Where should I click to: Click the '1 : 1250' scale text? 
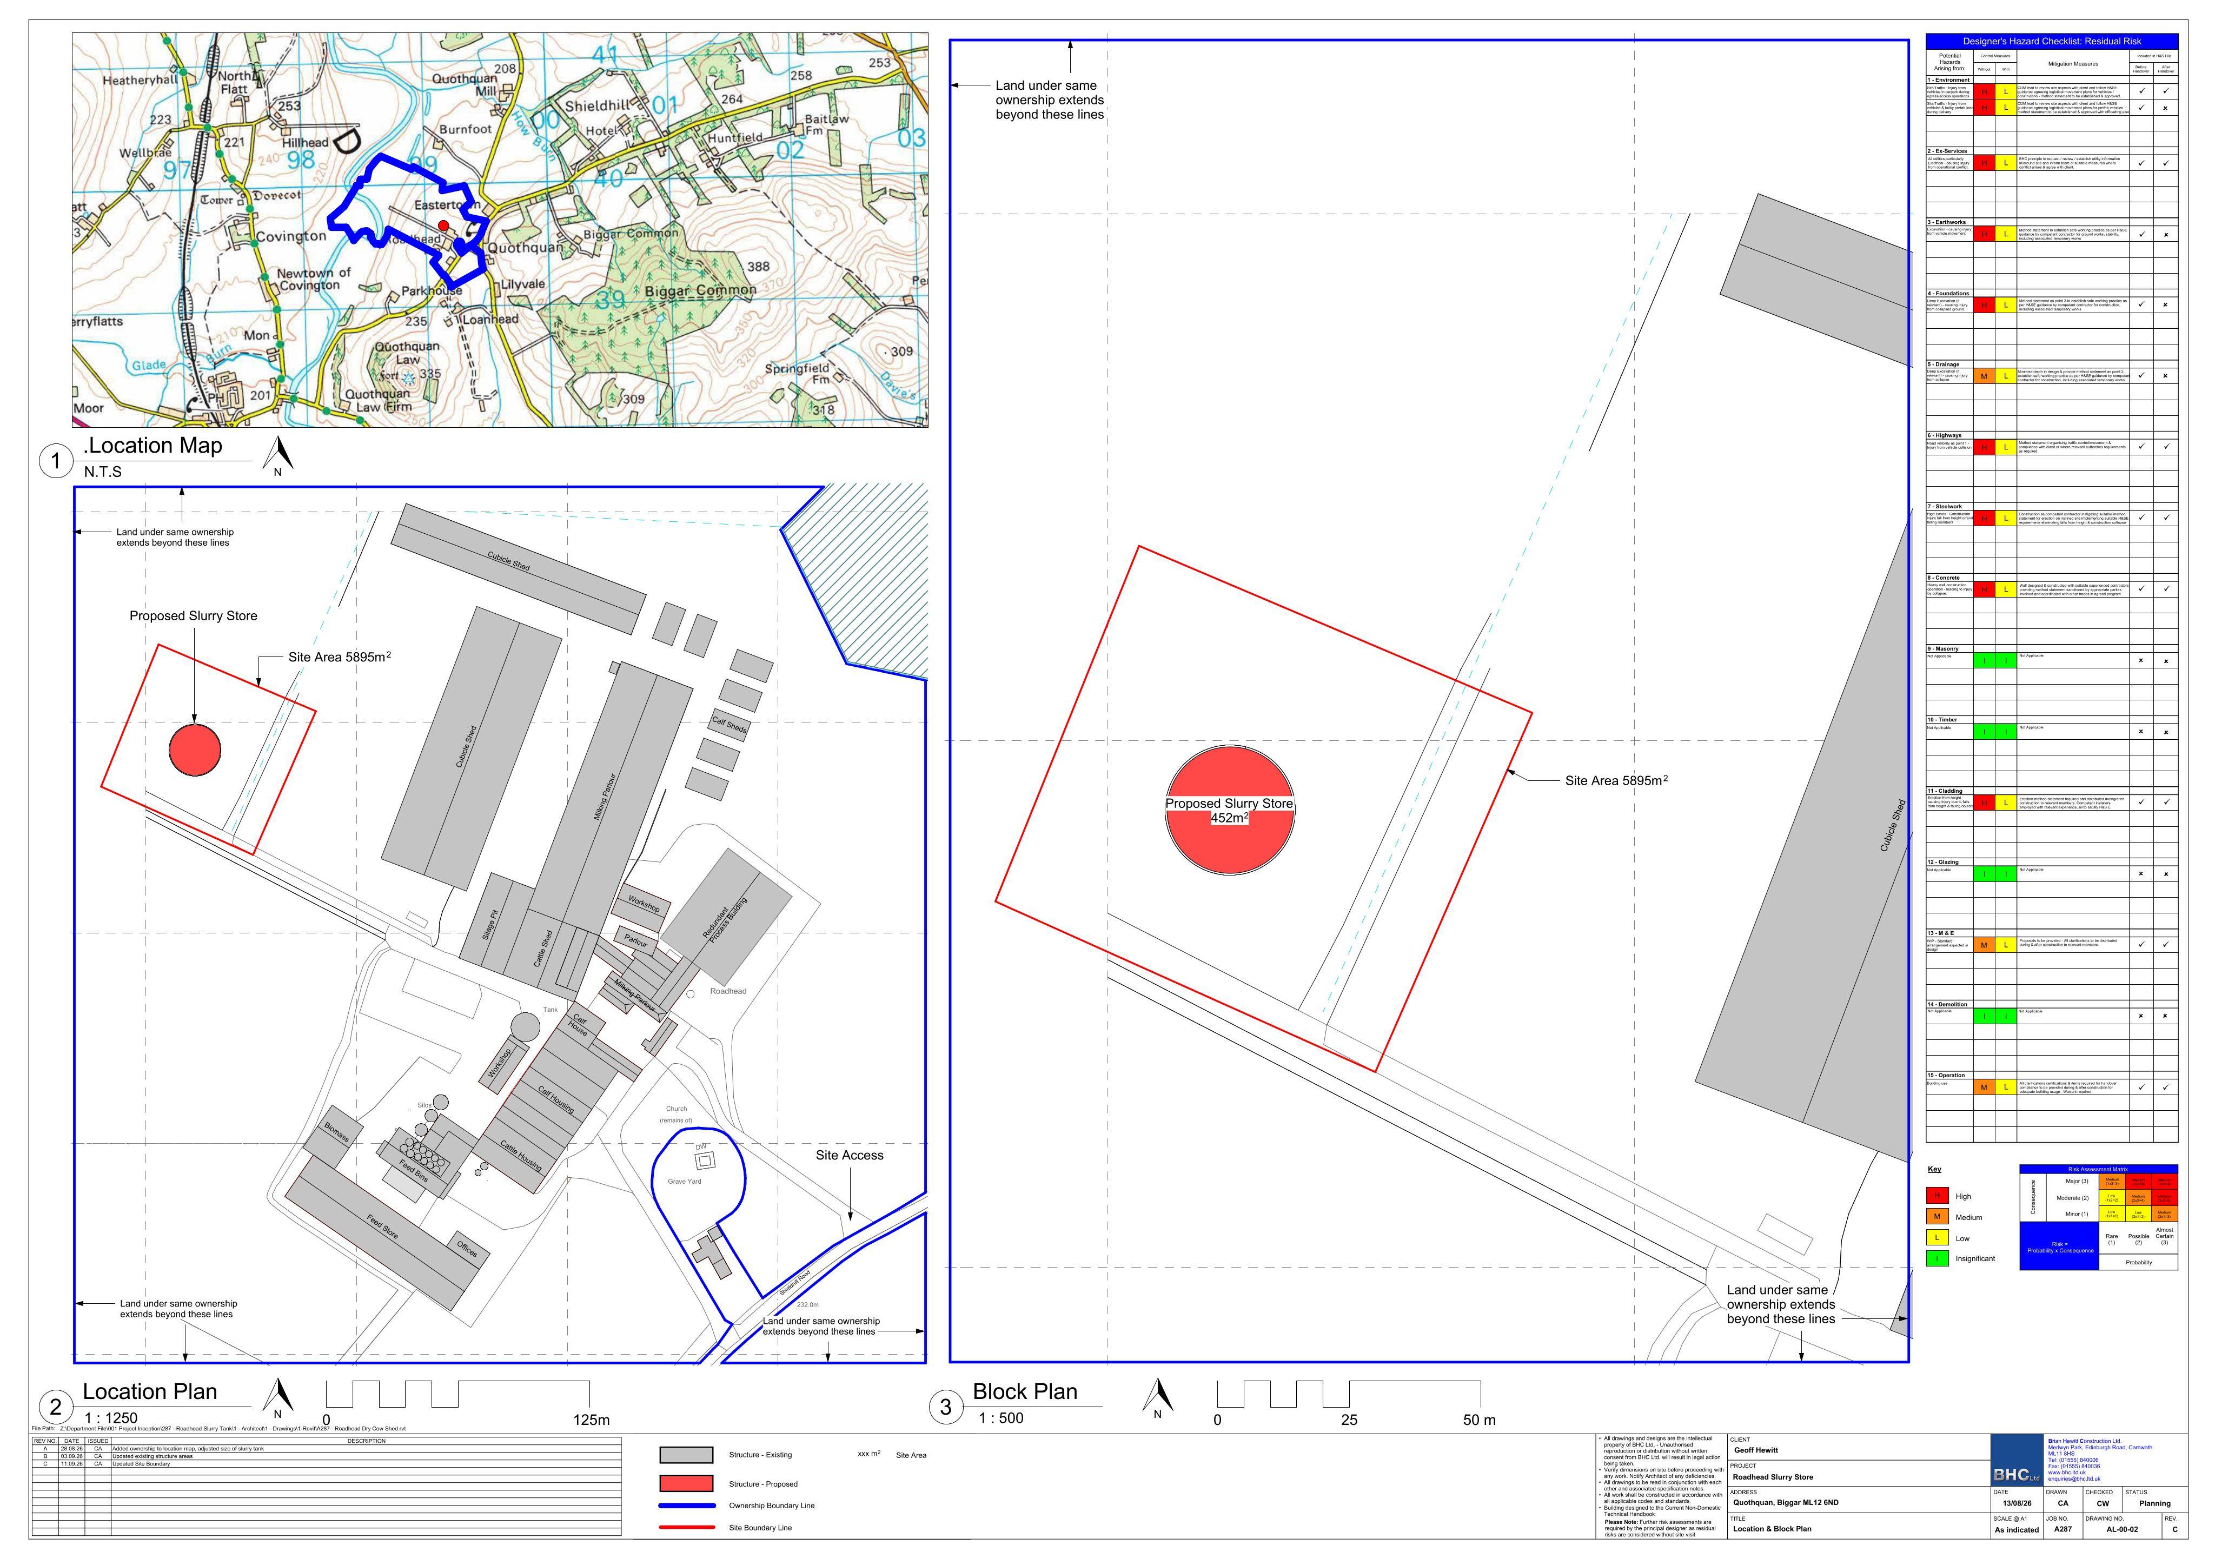click(111, 1418)
